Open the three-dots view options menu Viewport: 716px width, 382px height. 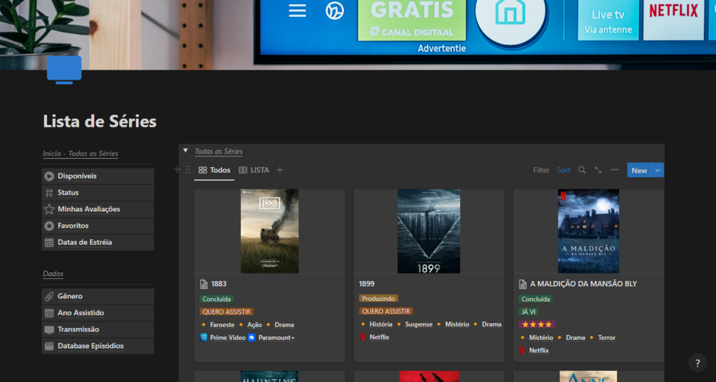615,169
